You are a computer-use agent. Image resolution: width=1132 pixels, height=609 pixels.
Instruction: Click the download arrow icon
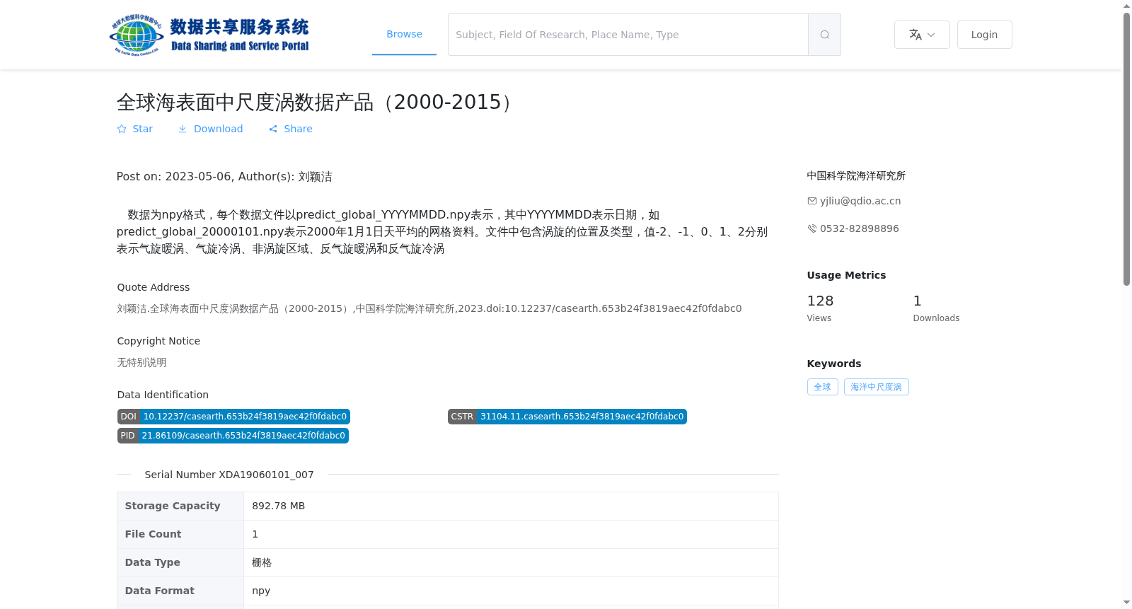[x=183, y=129]
